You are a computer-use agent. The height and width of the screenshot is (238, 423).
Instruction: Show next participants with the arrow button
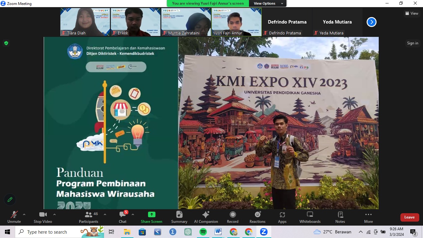click(x=372, y=22)
